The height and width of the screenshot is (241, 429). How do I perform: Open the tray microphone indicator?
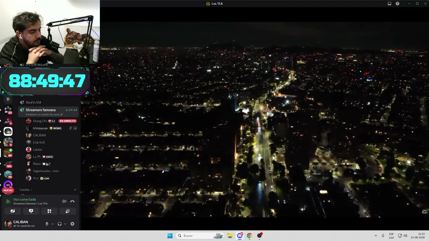click(383, 236)
